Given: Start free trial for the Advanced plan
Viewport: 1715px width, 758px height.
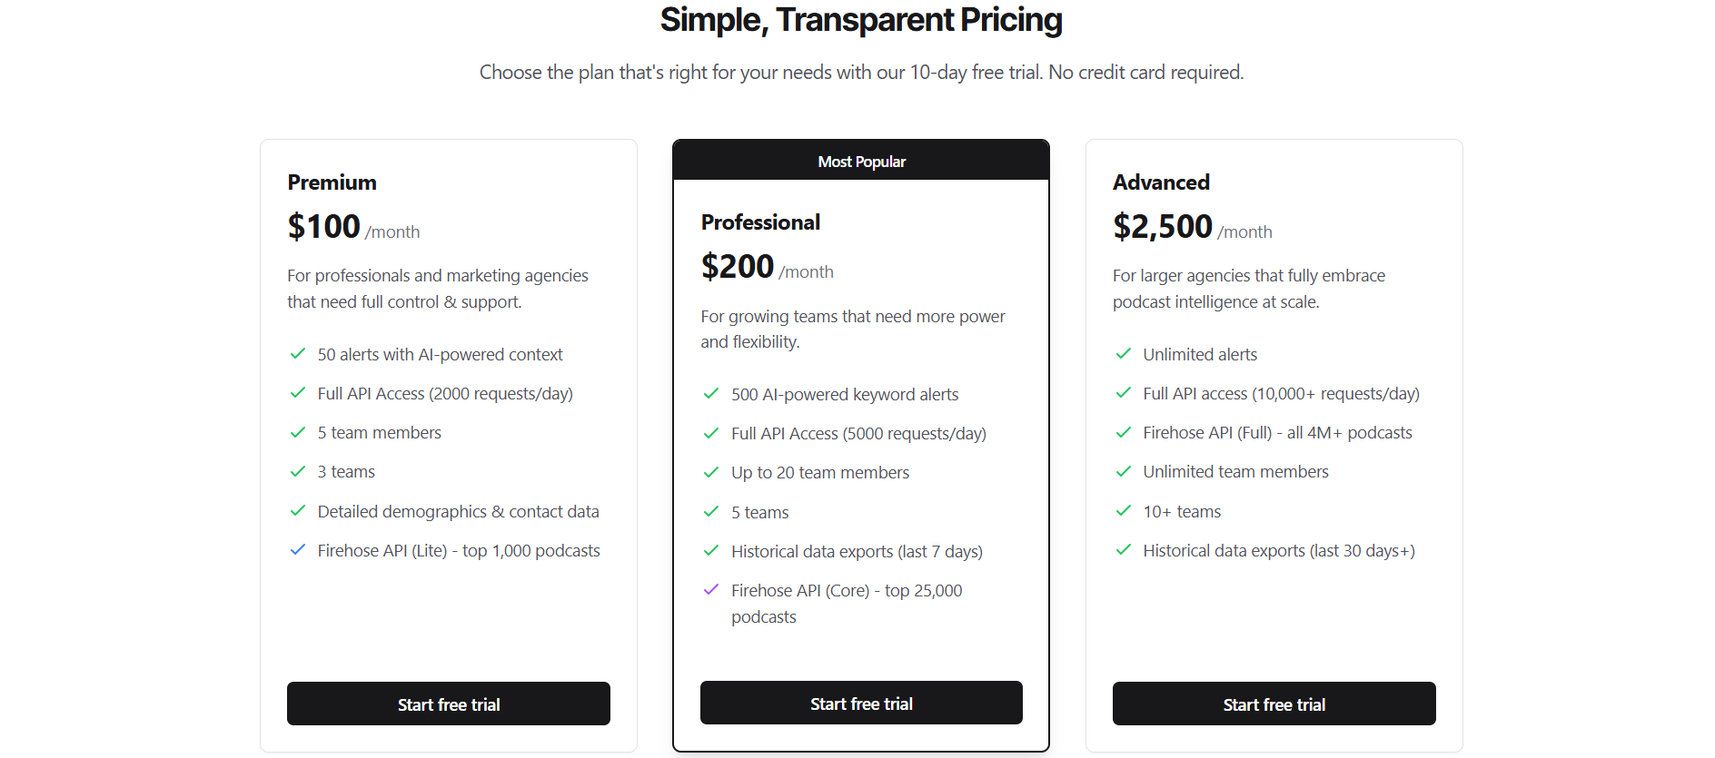Looking at the screenshot, I should point(1274,704).
